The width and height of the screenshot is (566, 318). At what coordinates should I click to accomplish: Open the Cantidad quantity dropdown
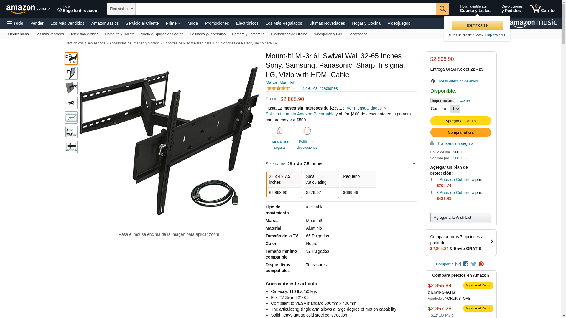click(455, 109)
